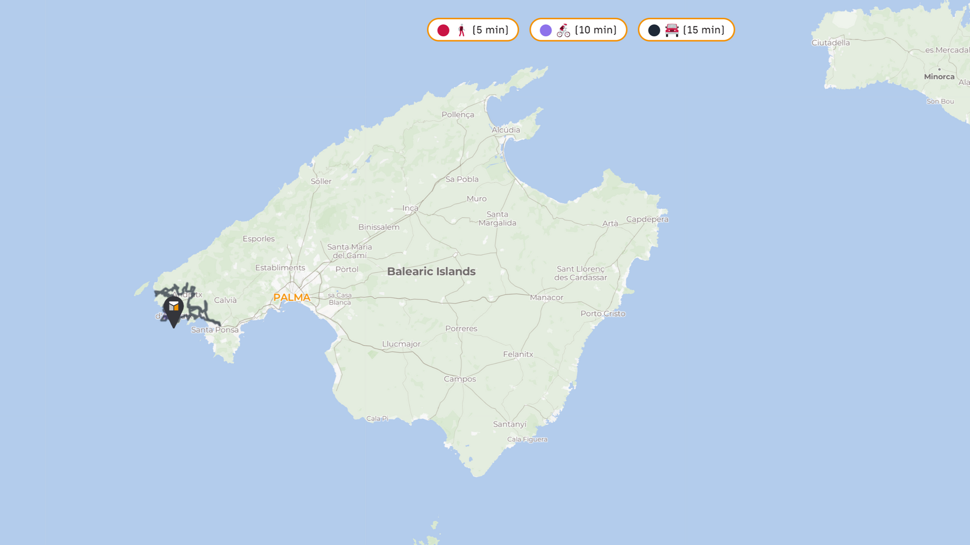Screen dimensions: 970x545
Task: Click the walking pedestrian icon
Action: [x=461, y=30]
